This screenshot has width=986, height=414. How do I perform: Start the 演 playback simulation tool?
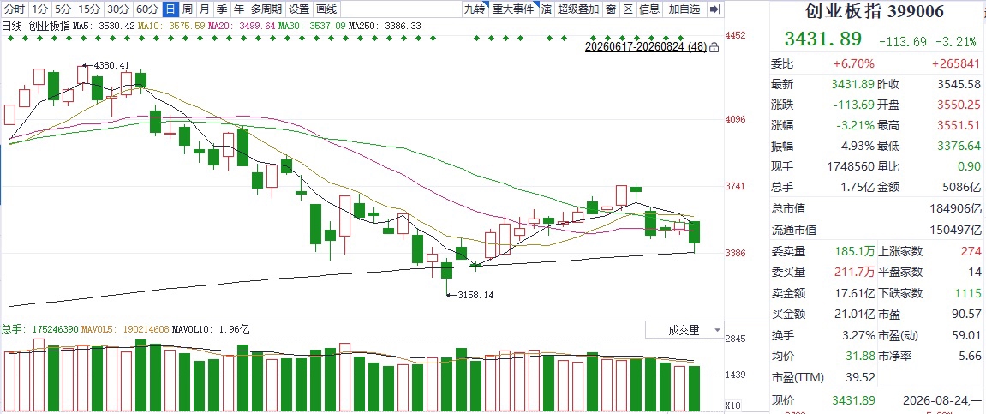pos(545,9)
